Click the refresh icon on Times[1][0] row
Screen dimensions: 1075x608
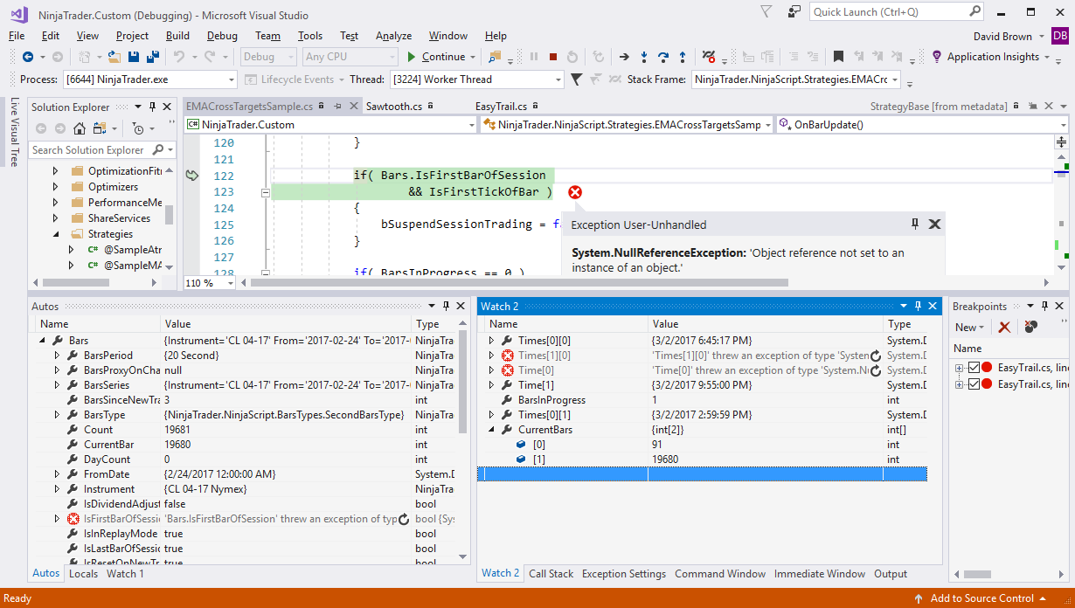pyautogui.click(x=876, y=356)
